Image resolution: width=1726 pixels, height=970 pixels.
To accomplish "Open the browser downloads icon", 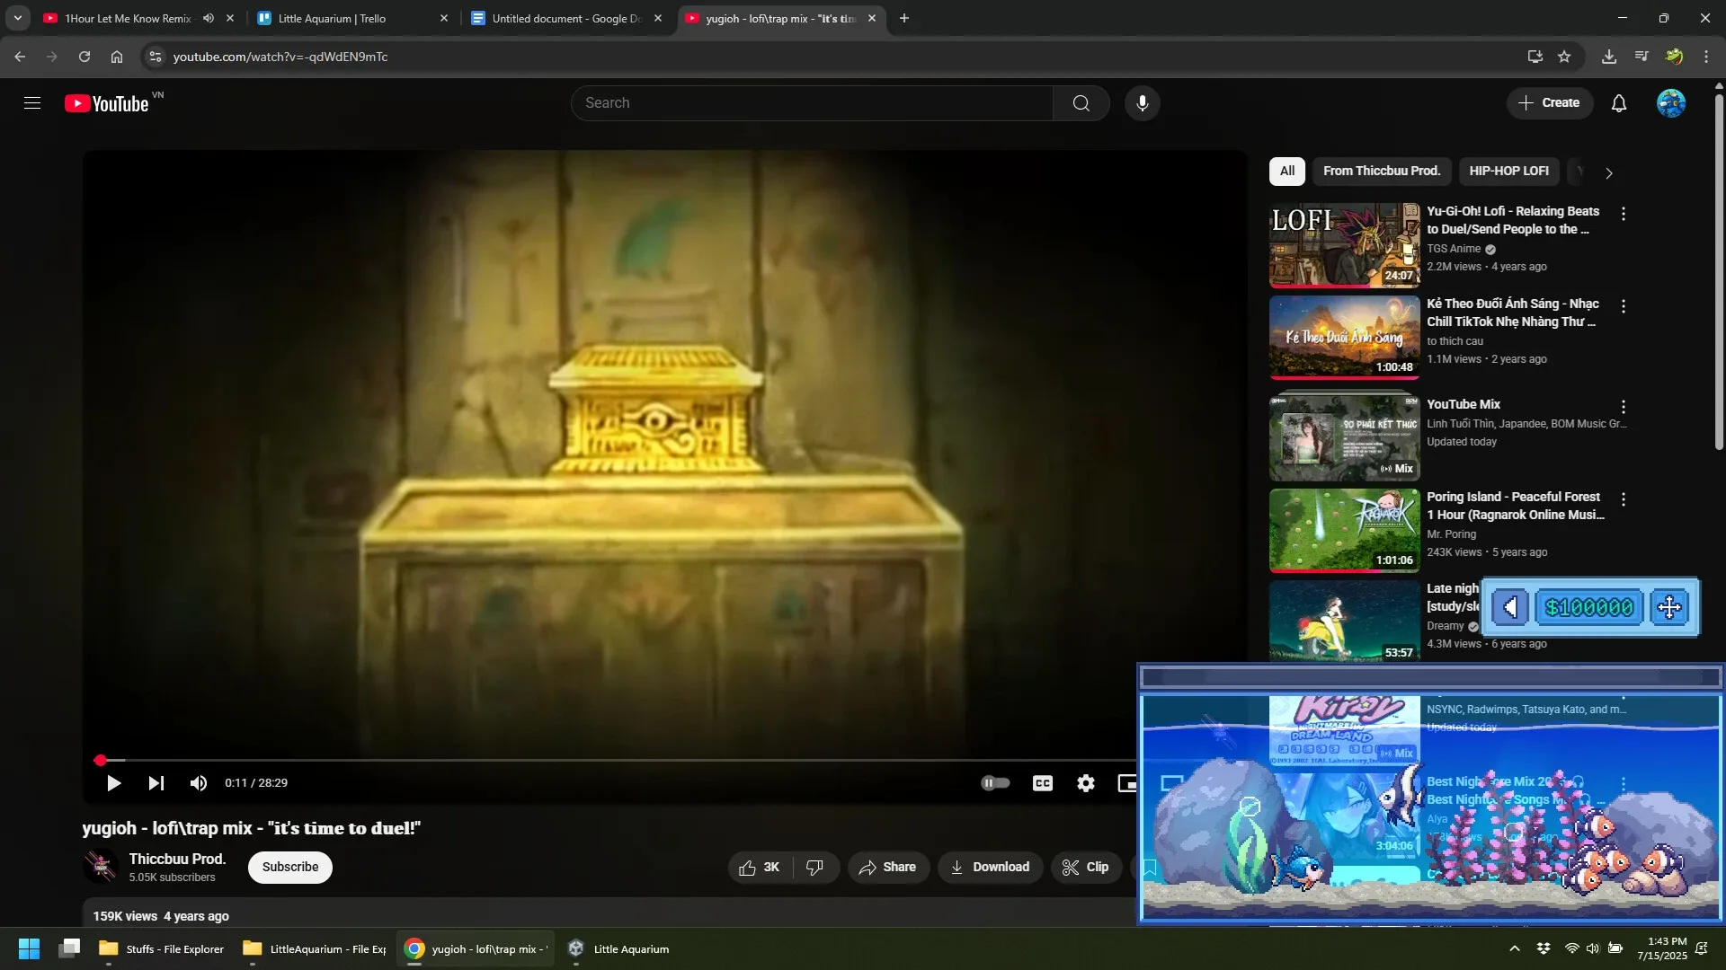I will coord(1608,56).
